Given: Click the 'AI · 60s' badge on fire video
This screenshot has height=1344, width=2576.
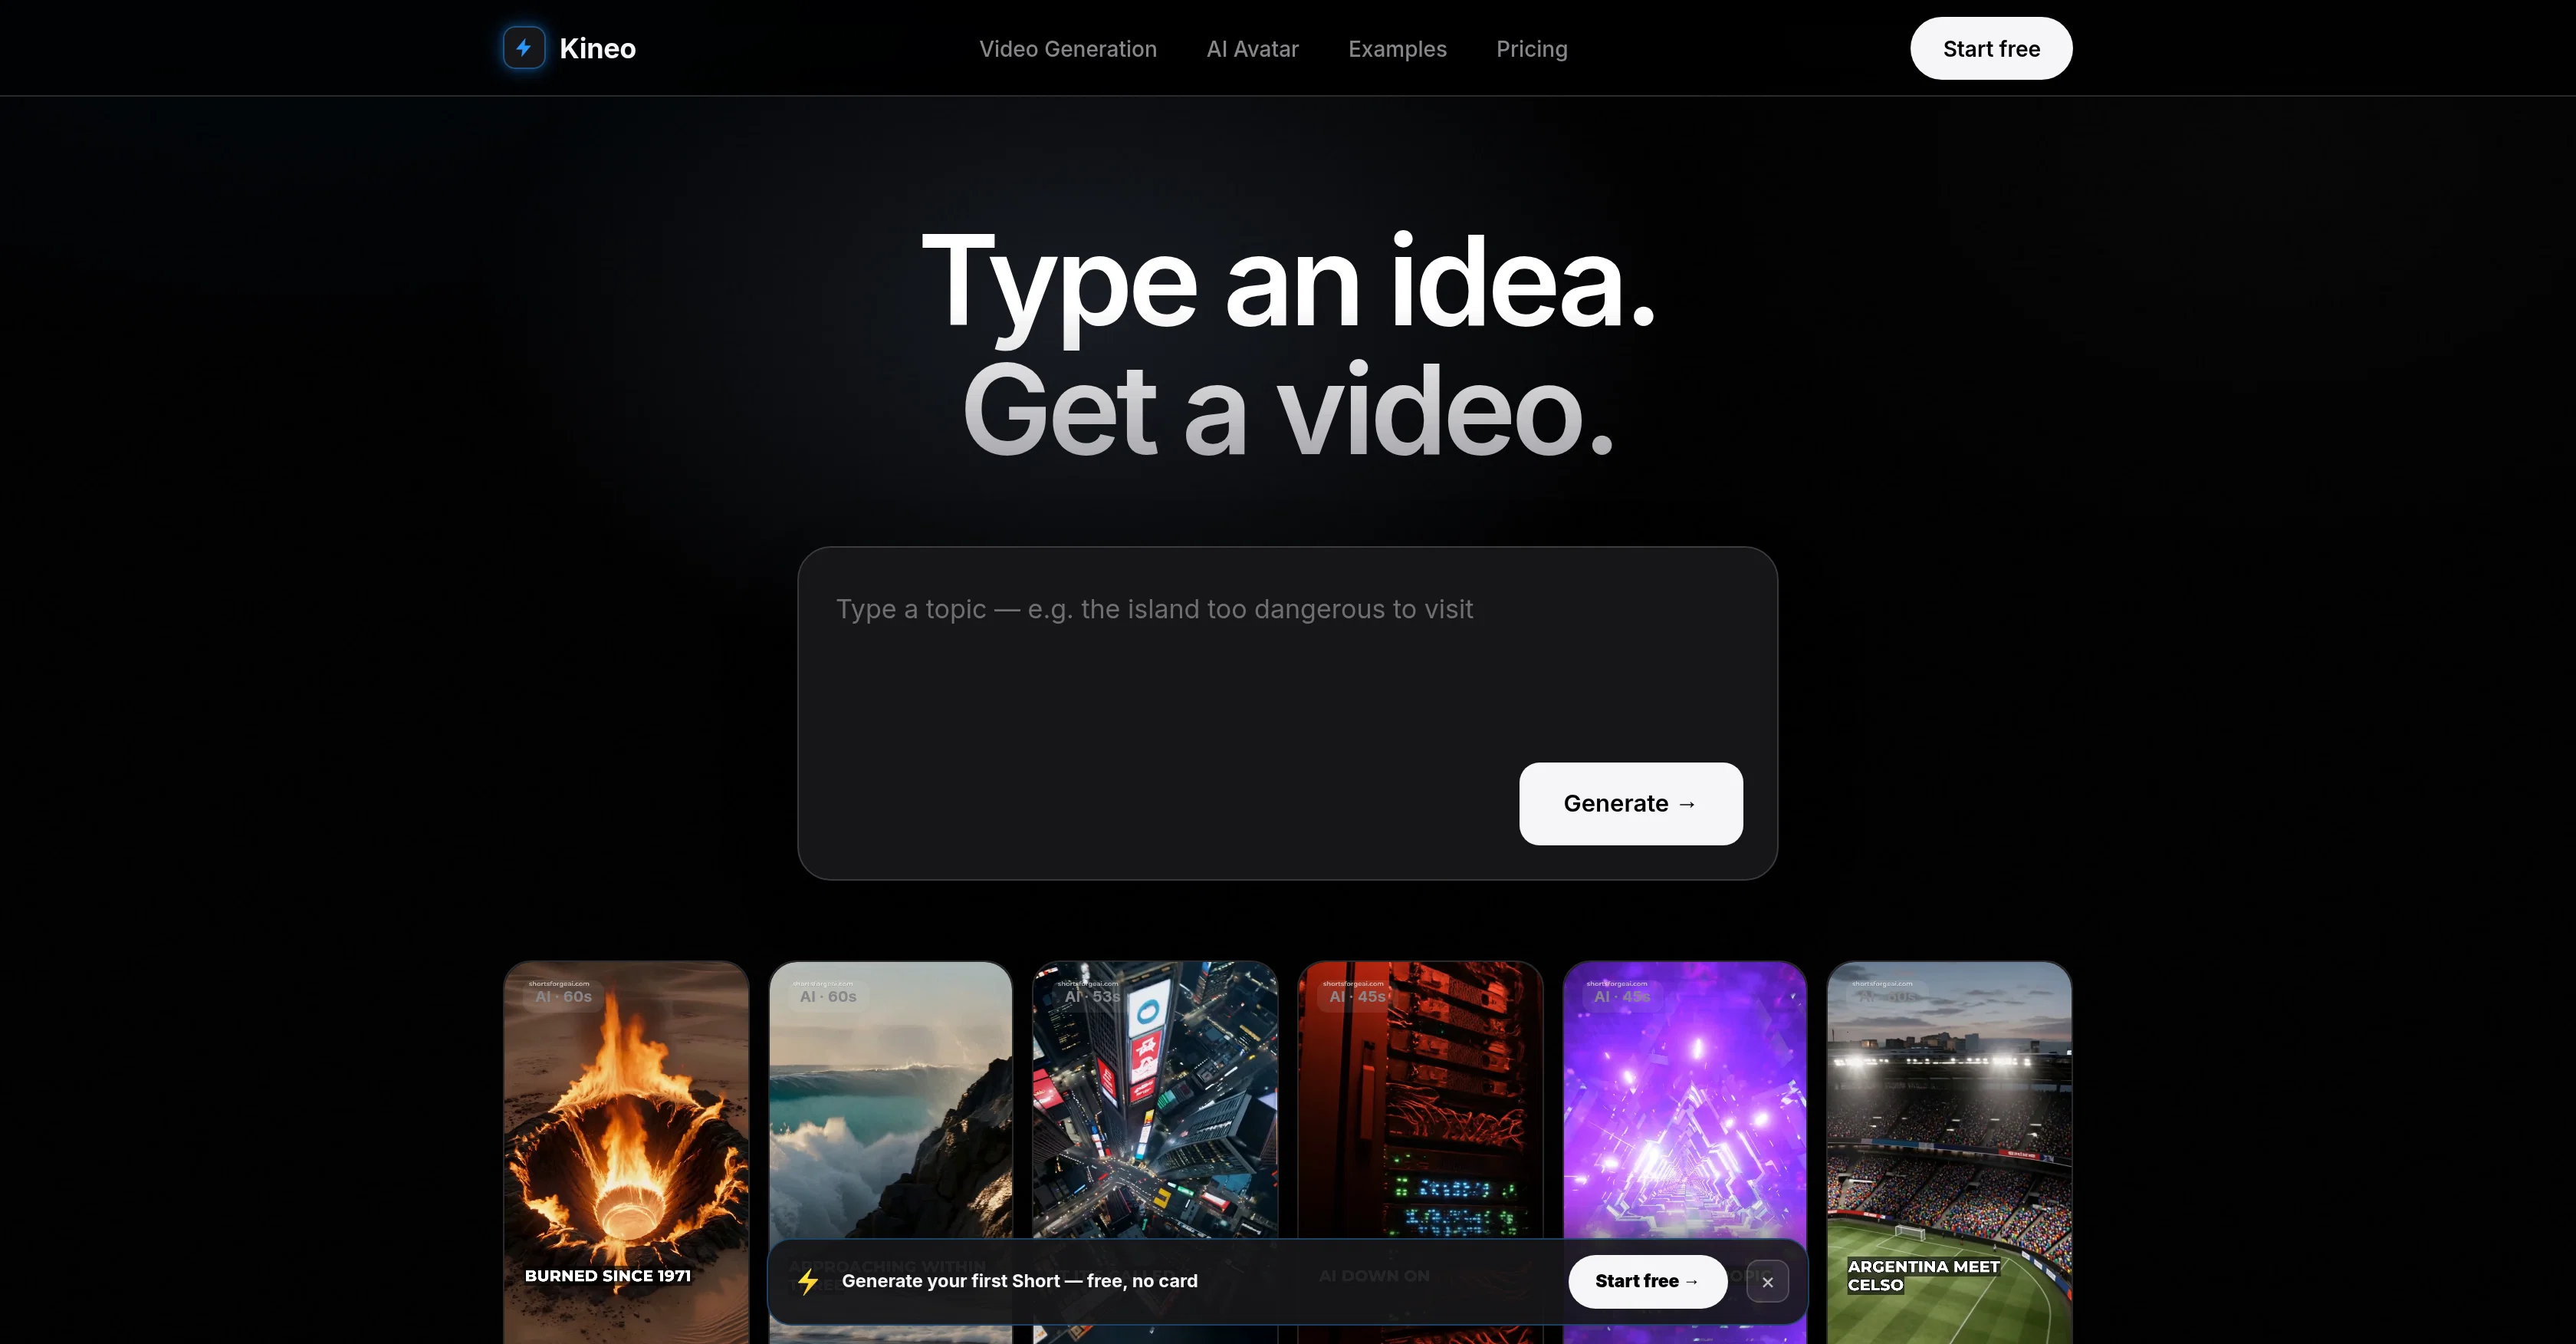Looking at the screenshot, I should coord(563,996).
